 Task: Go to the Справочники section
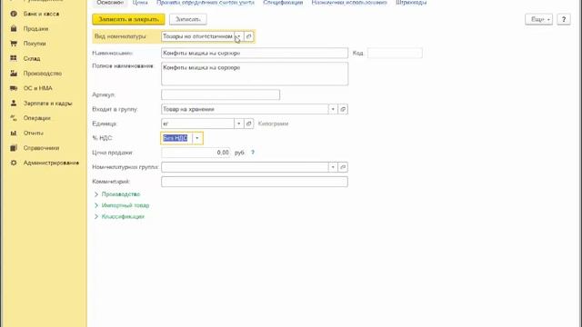(41, 148)
